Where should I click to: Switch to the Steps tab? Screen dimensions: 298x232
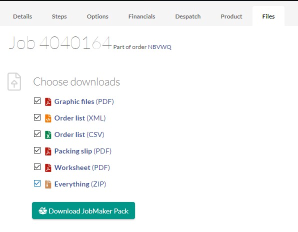click(x=59, y=16)
